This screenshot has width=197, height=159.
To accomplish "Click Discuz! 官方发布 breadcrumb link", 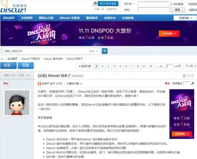I will [x=53, y=59].
